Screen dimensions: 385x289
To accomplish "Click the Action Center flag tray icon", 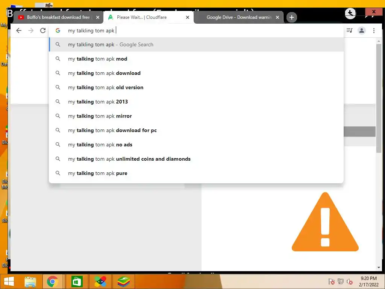I will [x=331, y=281].
